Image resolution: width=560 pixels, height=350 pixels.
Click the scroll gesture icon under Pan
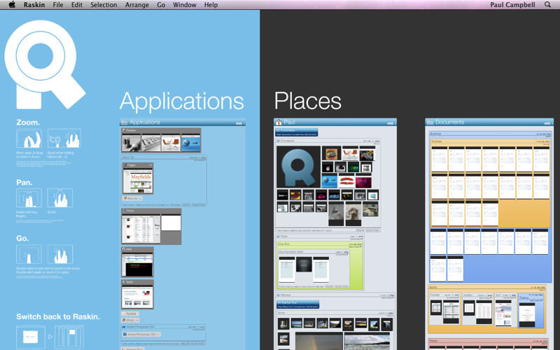click(60, 198)
